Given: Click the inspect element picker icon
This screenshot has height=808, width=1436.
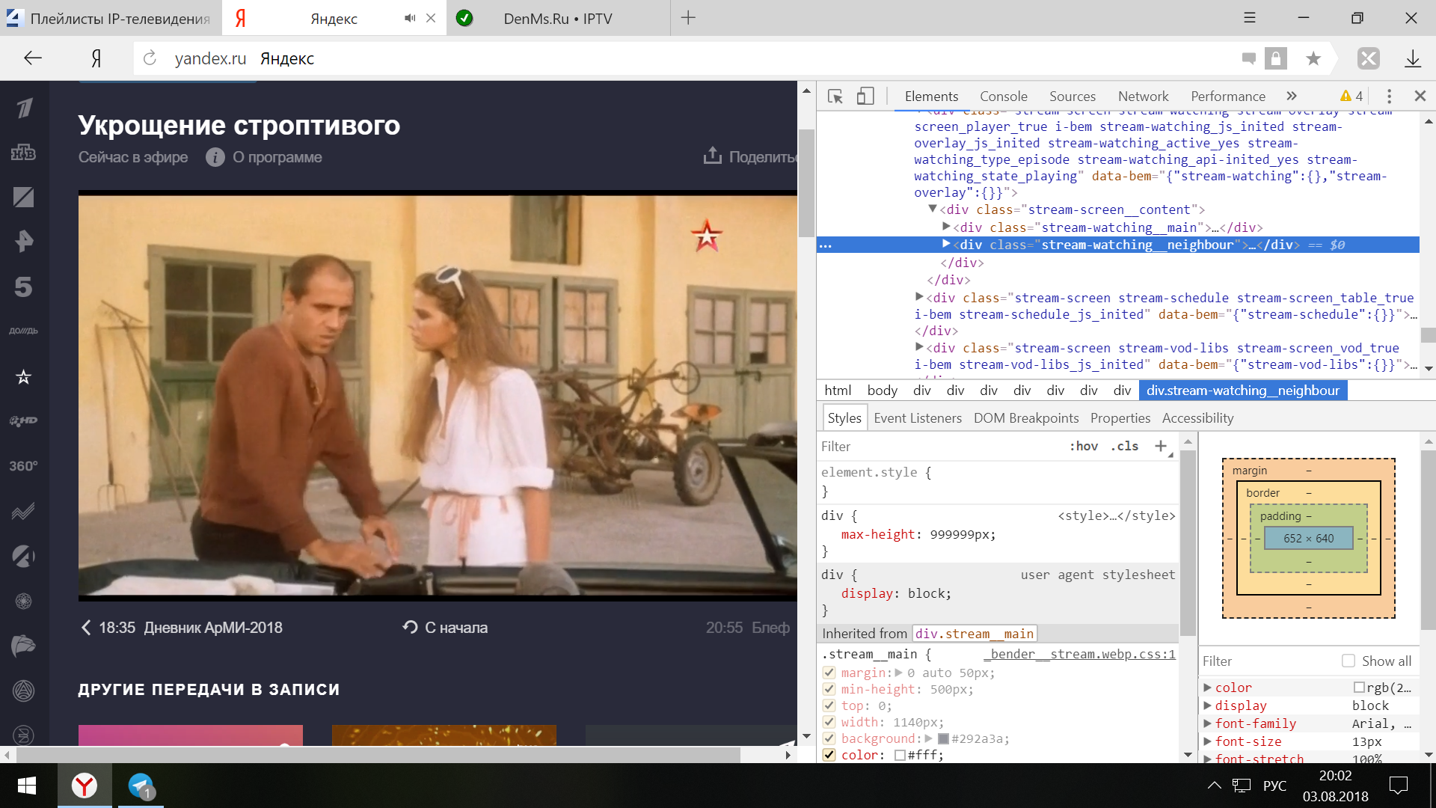Looking at the screenshot, I should [835, 97].
